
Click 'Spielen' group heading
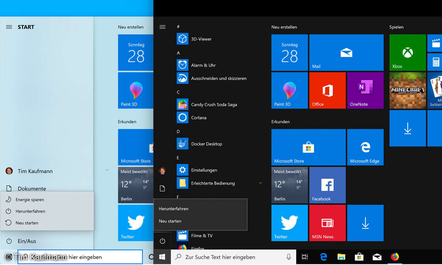396,27
